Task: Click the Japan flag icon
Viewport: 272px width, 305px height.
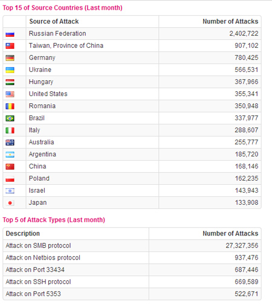Action: (x=10, y=203)
